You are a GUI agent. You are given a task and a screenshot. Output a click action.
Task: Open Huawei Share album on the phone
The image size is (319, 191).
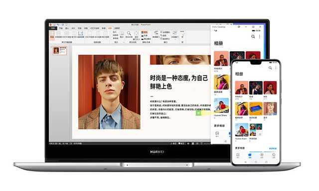[x=242, y=130]
